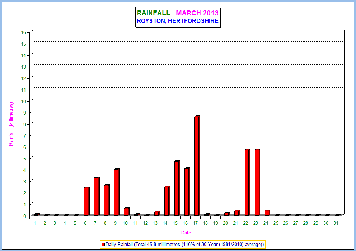Viewport: 356px width, 251px height.
Task: Click x-axis date label 3
Action: [55, 223]
